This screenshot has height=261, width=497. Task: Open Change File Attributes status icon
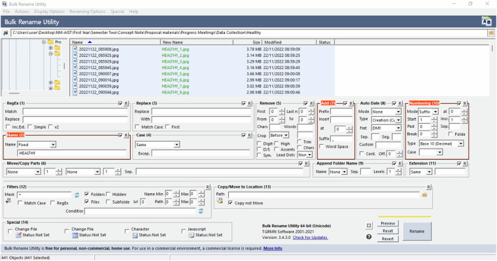pyautogui.click(x=18, y=235)
